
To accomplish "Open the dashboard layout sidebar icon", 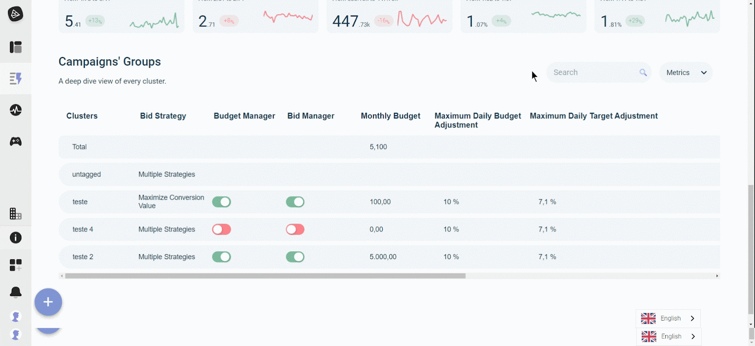I will (x=16, y=47).
